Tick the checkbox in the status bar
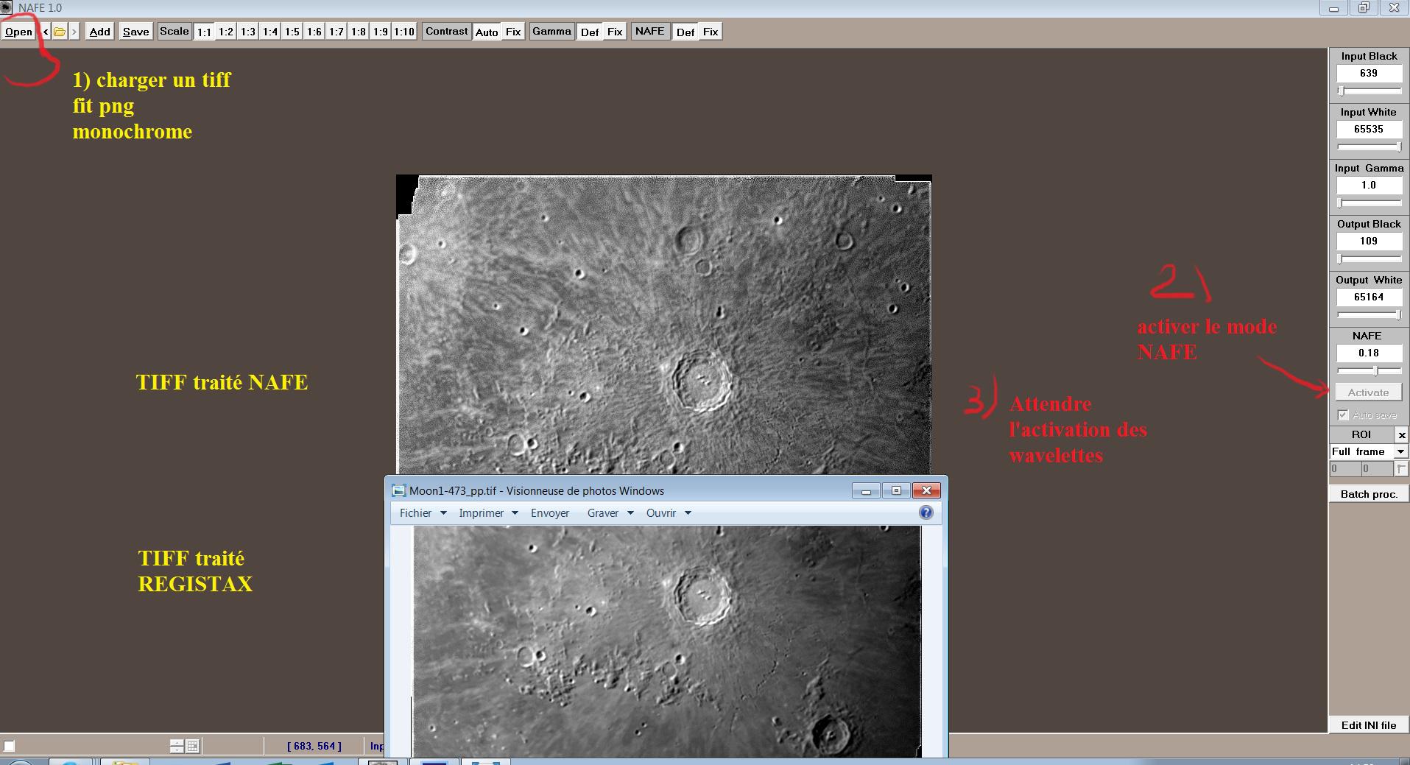 [x=9, y=746]
